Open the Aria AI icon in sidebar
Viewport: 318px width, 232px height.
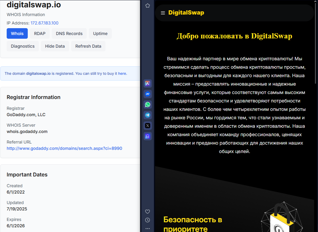tap(148, 83)
